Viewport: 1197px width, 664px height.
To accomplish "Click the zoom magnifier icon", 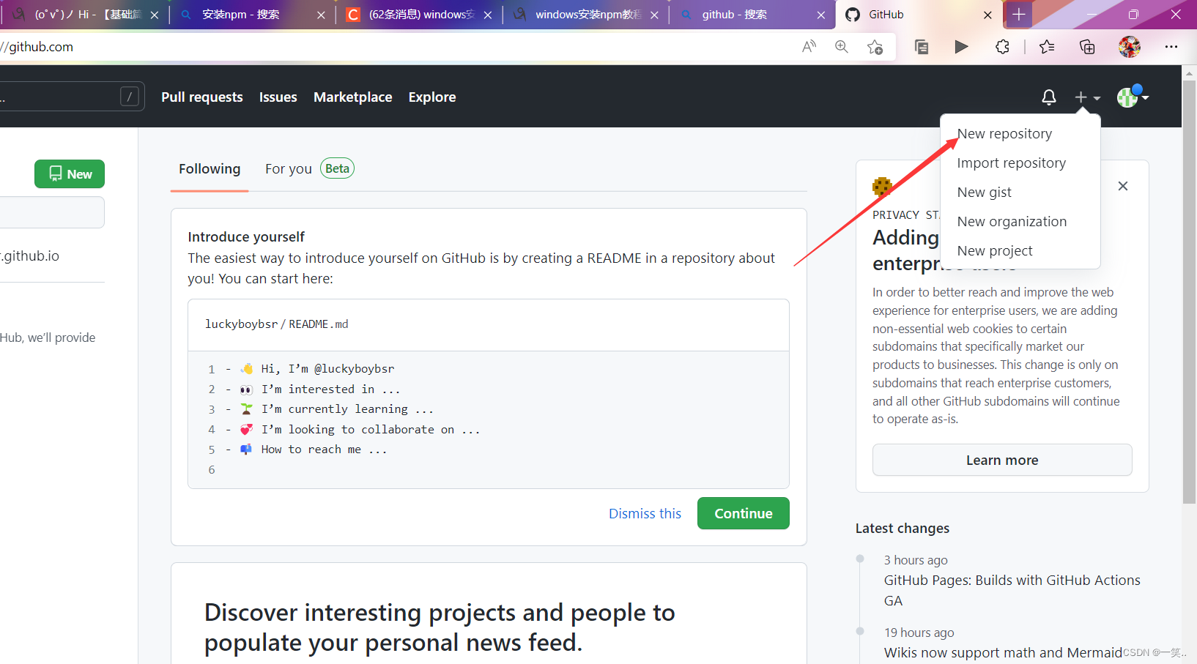I will [x=842, y=47].
